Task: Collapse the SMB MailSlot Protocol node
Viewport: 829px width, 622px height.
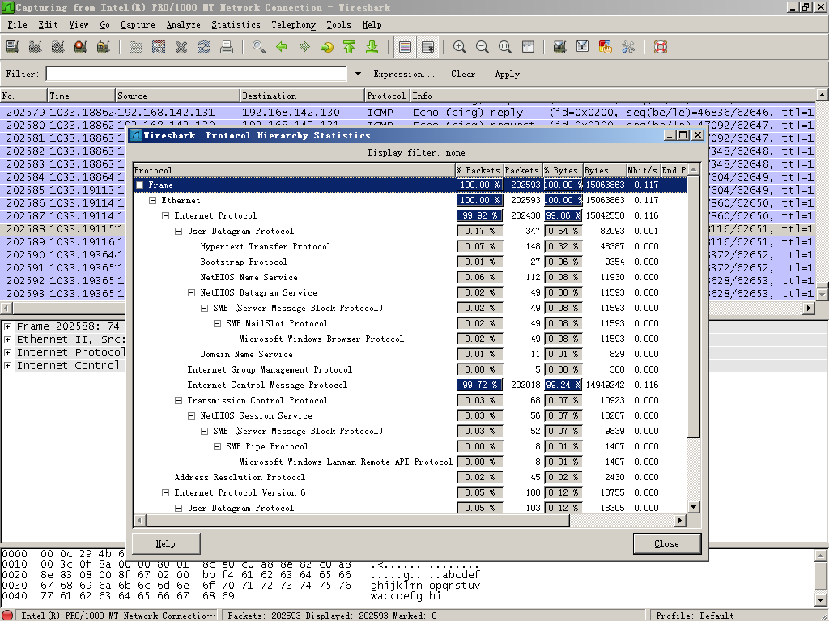Action: (217, 324)
